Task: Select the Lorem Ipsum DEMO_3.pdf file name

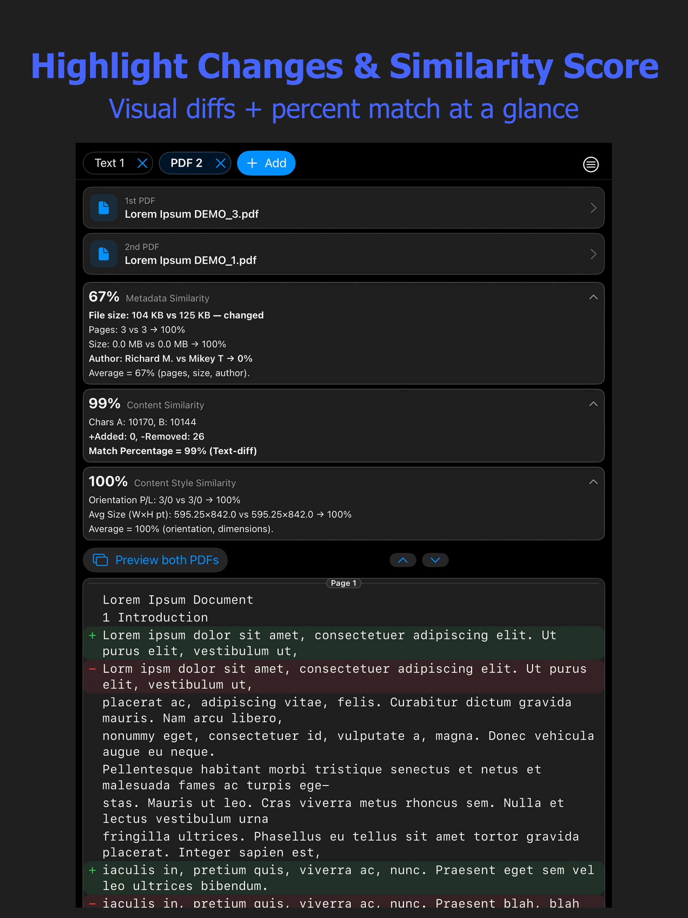Action: [192, 214]
